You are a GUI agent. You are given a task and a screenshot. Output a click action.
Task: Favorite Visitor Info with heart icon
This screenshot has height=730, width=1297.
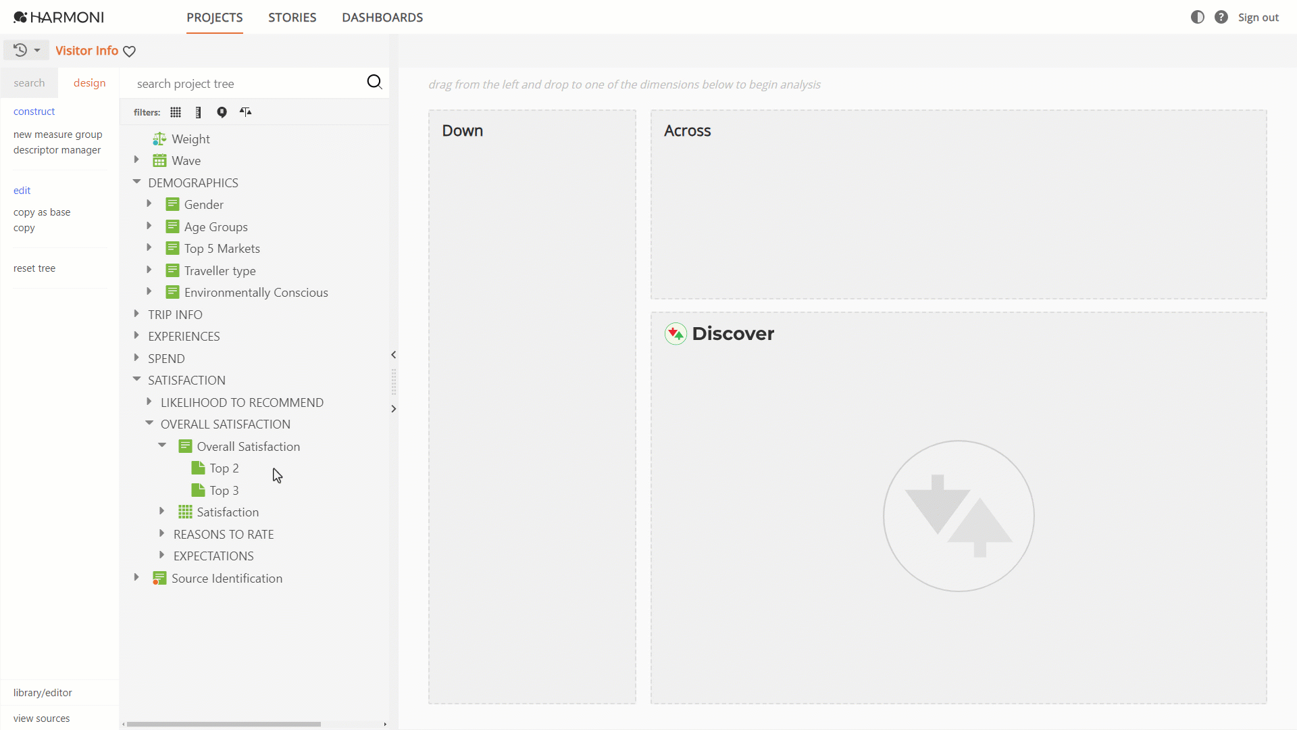tap(130, 51)
